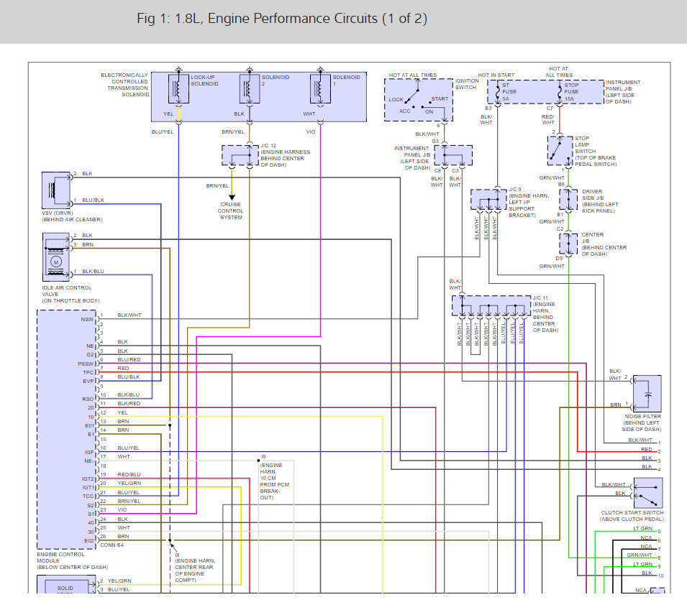The width and height of the screenshot is (687, 610).
Task: Click 'ELECTRONICALLY CONTROLLED TRANSMISSION SOLENOID' label
Action: pyautogui.click(x=125, y=85)
